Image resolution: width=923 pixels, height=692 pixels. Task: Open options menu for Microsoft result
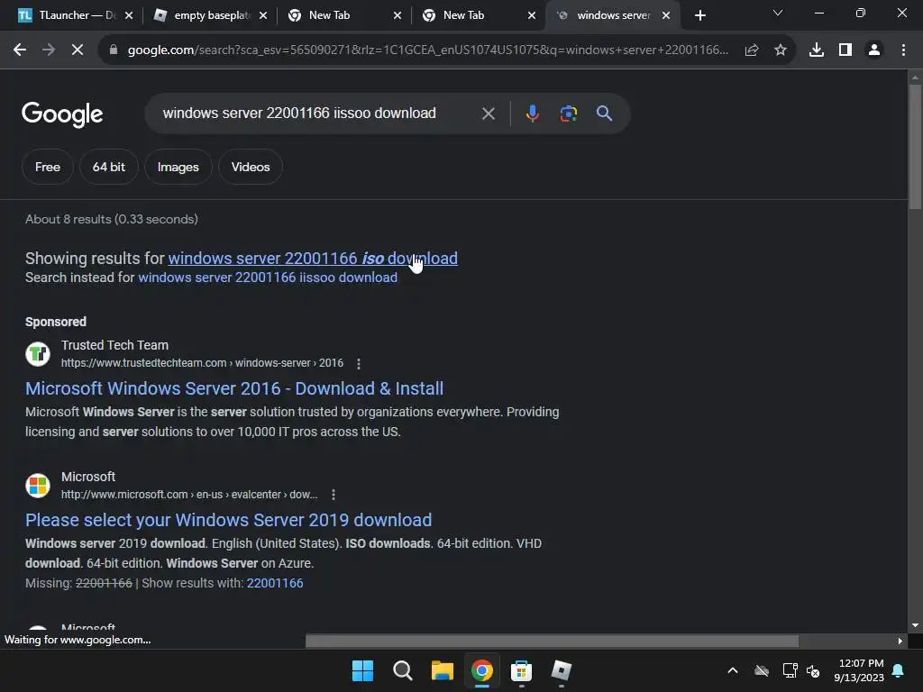(334, 495)
